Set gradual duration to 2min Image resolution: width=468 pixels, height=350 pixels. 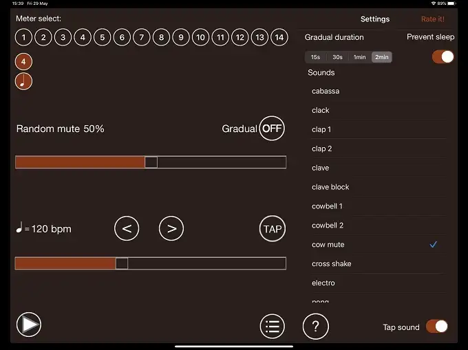(382, 57)
